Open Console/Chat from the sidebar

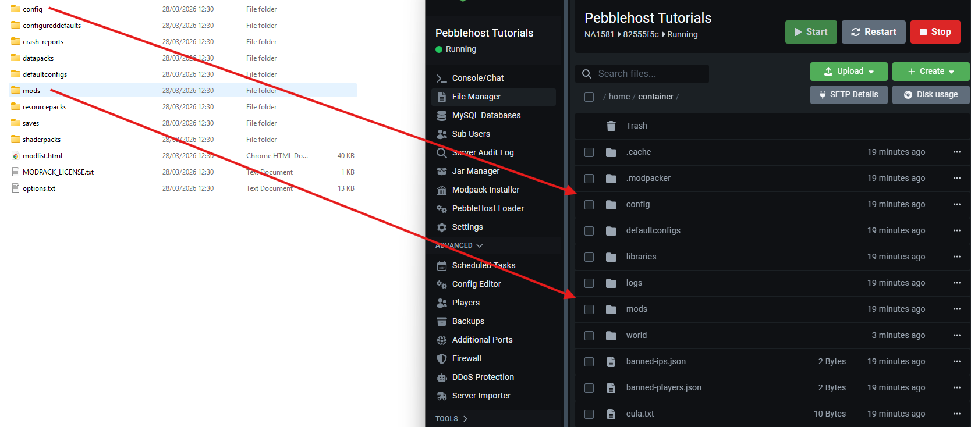coord(477,78)
